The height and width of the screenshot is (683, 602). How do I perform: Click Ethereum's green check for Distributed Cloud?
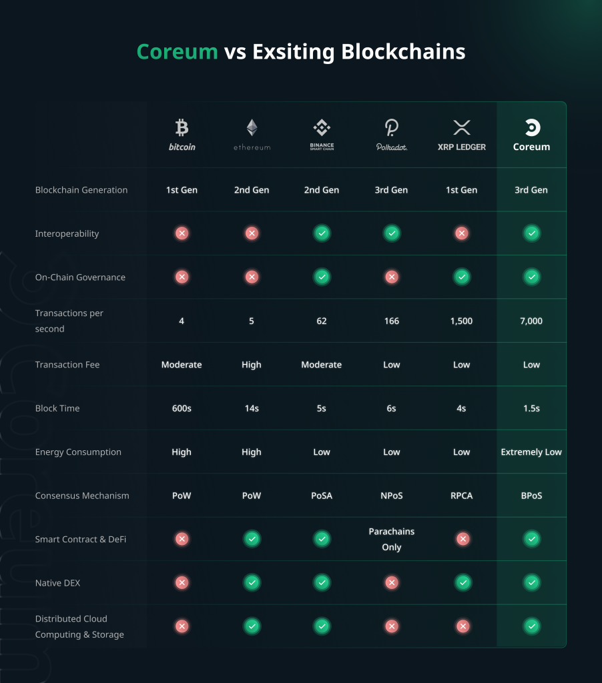252,626
